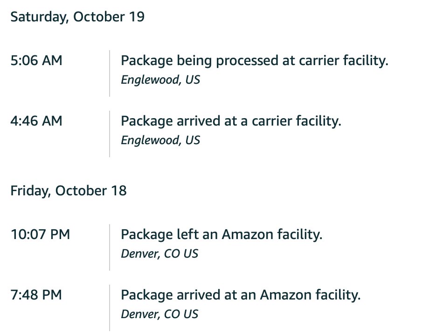Select the Friday, October 18 date heading
This screenshot has height=333, width=429.
pyautogui.click(x=69, y=191)
